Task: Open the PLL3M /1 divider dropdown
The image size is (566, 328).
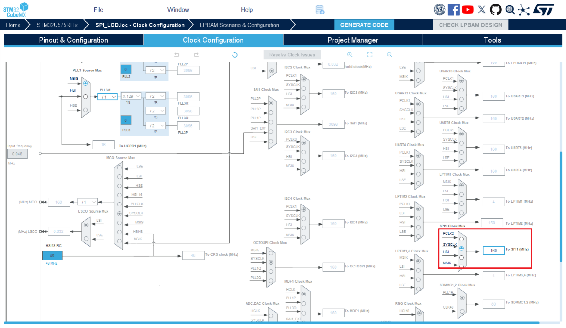Action: 108,97
